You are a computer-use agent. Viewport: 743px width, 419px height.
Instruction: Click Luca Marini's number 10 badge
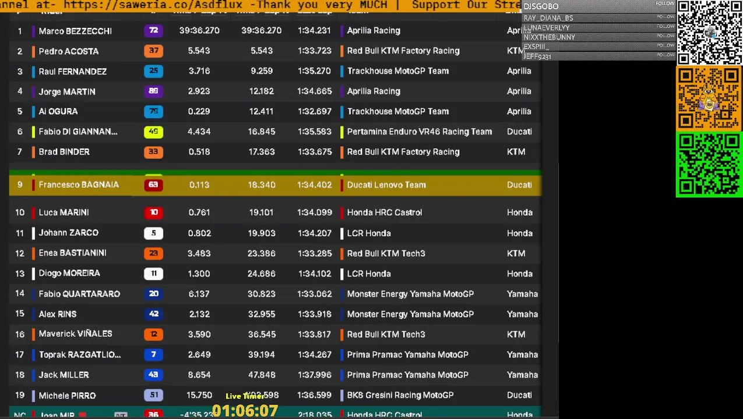tap(154, 212)
